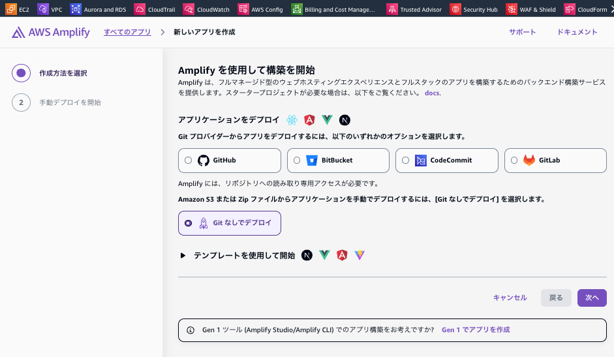
Task: Open Gen 1 でアプリを作成 link
Action: (x=476, y=330)
